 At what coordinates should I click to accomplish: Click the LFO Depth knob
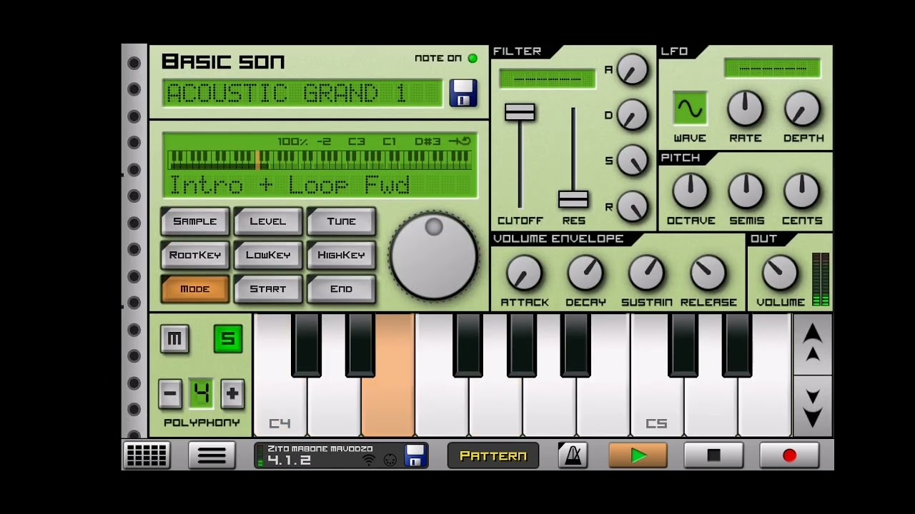tap(802, 109)
